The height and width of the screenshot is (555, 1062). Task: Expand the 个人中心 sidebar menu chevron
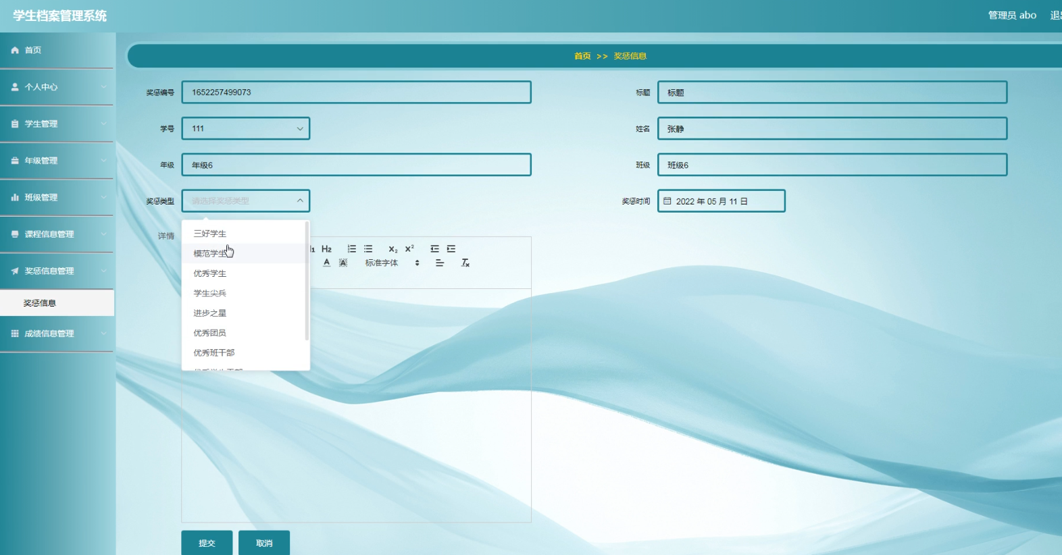coord(103,87)
